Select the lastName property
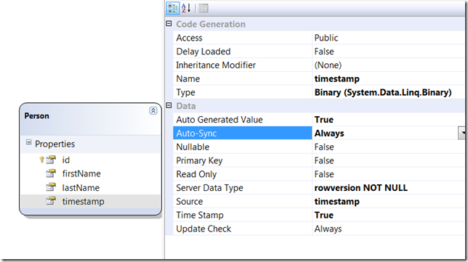Image resolution: width=468 pixels, height=262 pixels. coord(81,188)
